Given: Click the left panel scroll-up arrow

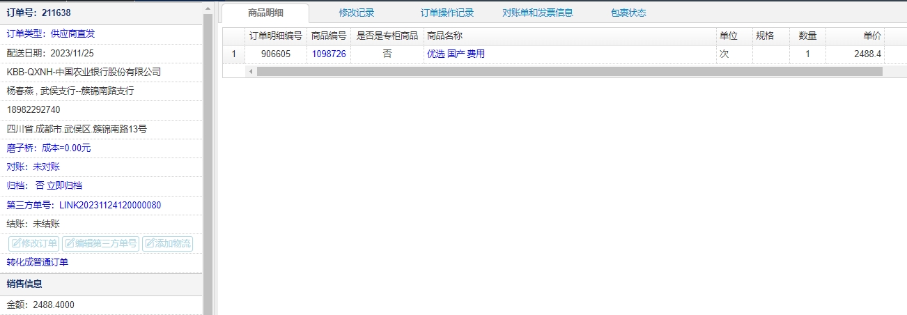Looking at the screenshot, I should click(207, 7).
